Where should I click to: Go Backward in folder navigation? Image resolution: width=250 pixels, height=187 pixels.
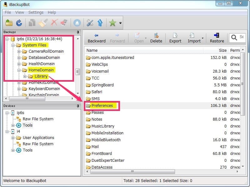[97, 38]
